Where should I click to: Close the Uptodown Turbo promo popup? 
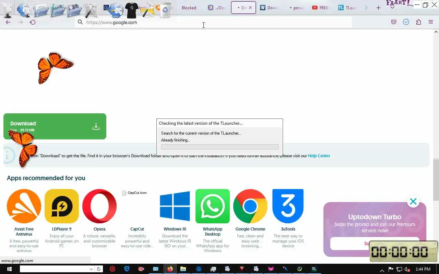413,202
